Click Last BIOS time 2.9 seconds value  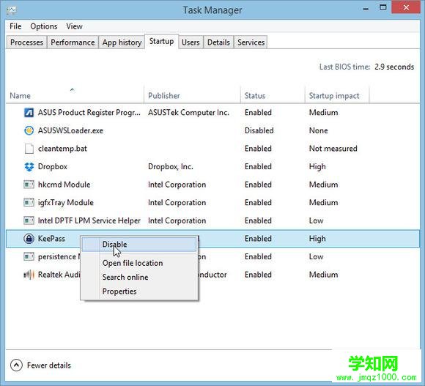pos(394,67)
